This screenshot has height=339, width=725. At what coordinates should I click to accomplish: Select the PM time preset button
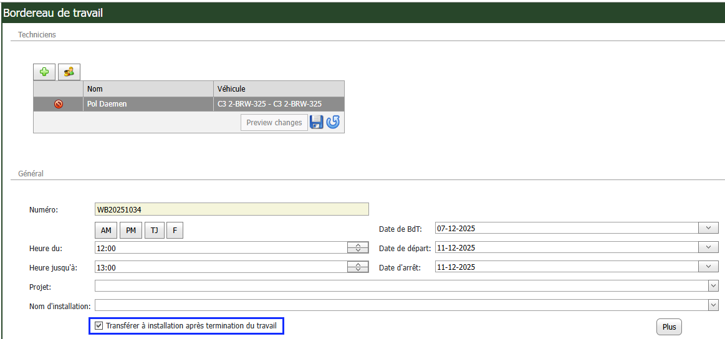(131, 230)
